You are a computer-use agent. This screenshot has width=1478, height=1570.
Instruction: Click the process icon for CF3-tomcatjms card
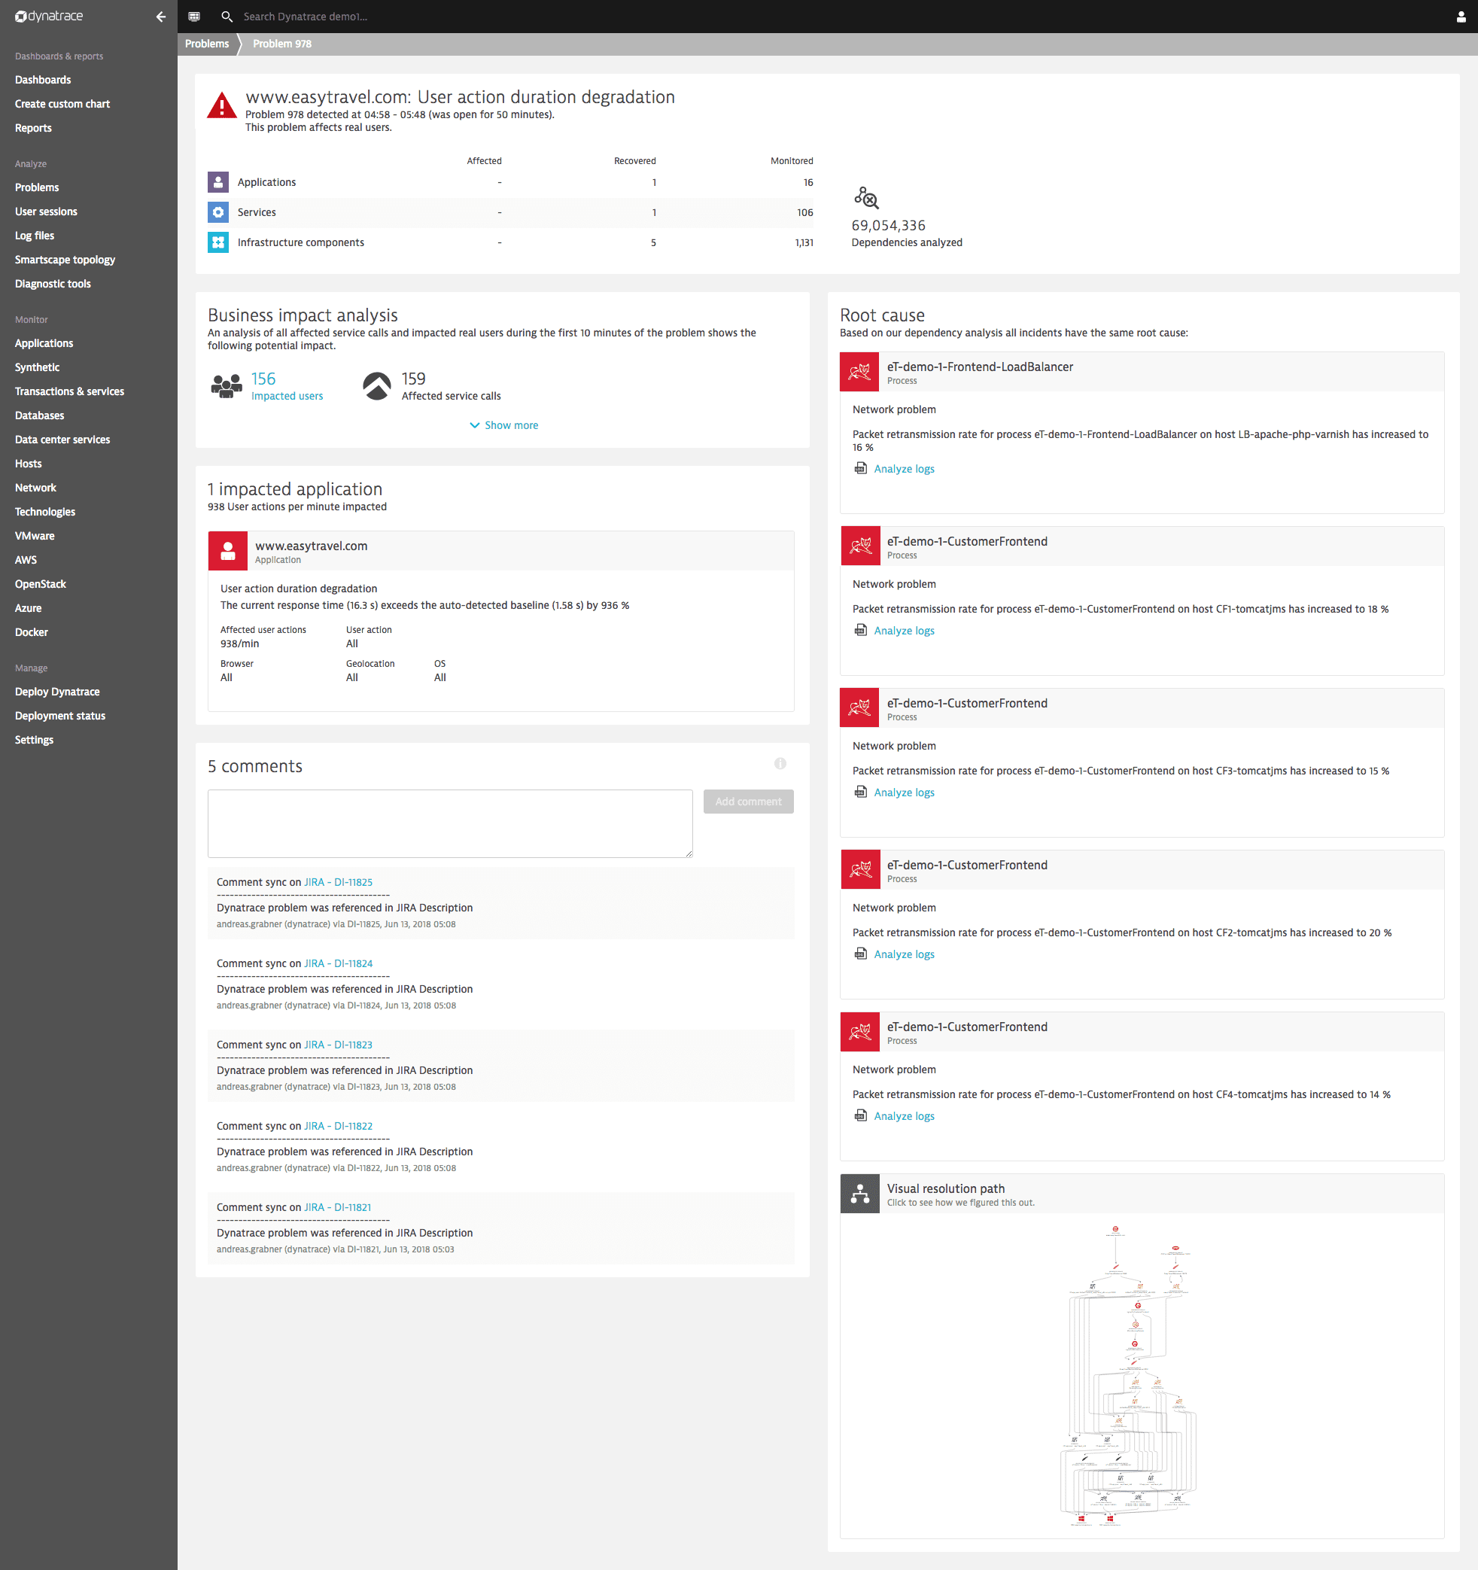tap(860, 708)
